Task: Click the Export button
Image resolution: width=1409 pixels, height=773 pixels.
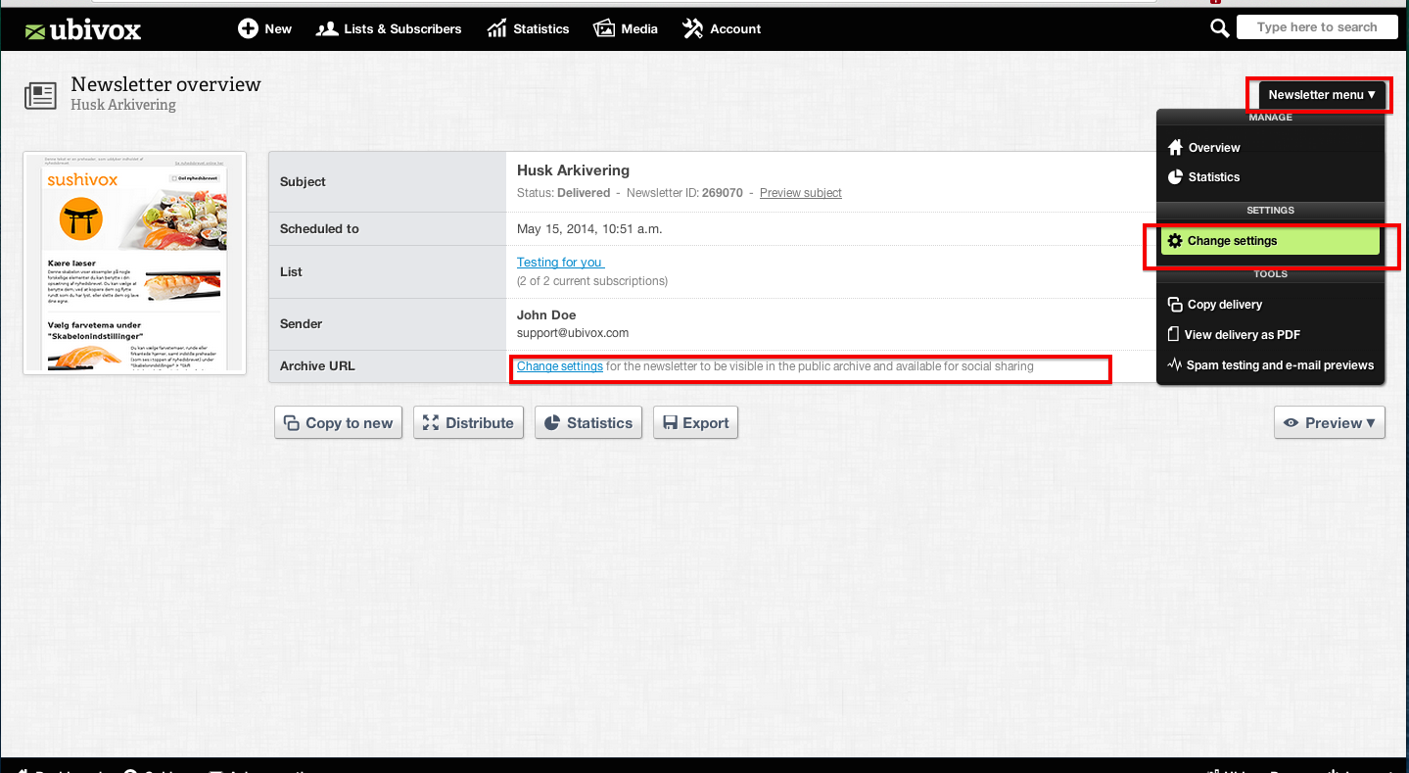Action: click(x=695, y=422)
